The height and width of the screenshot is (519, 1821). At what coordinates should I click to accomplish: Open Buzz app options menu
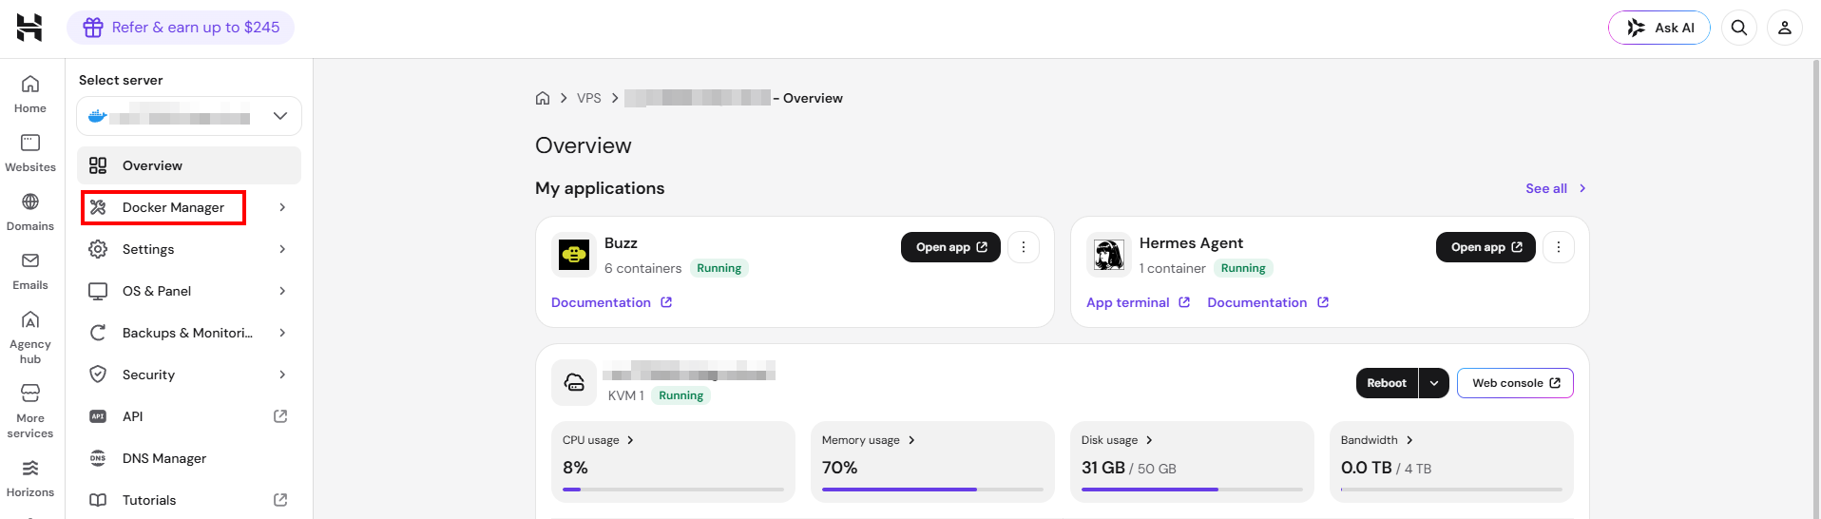[x=1024, y=247]
